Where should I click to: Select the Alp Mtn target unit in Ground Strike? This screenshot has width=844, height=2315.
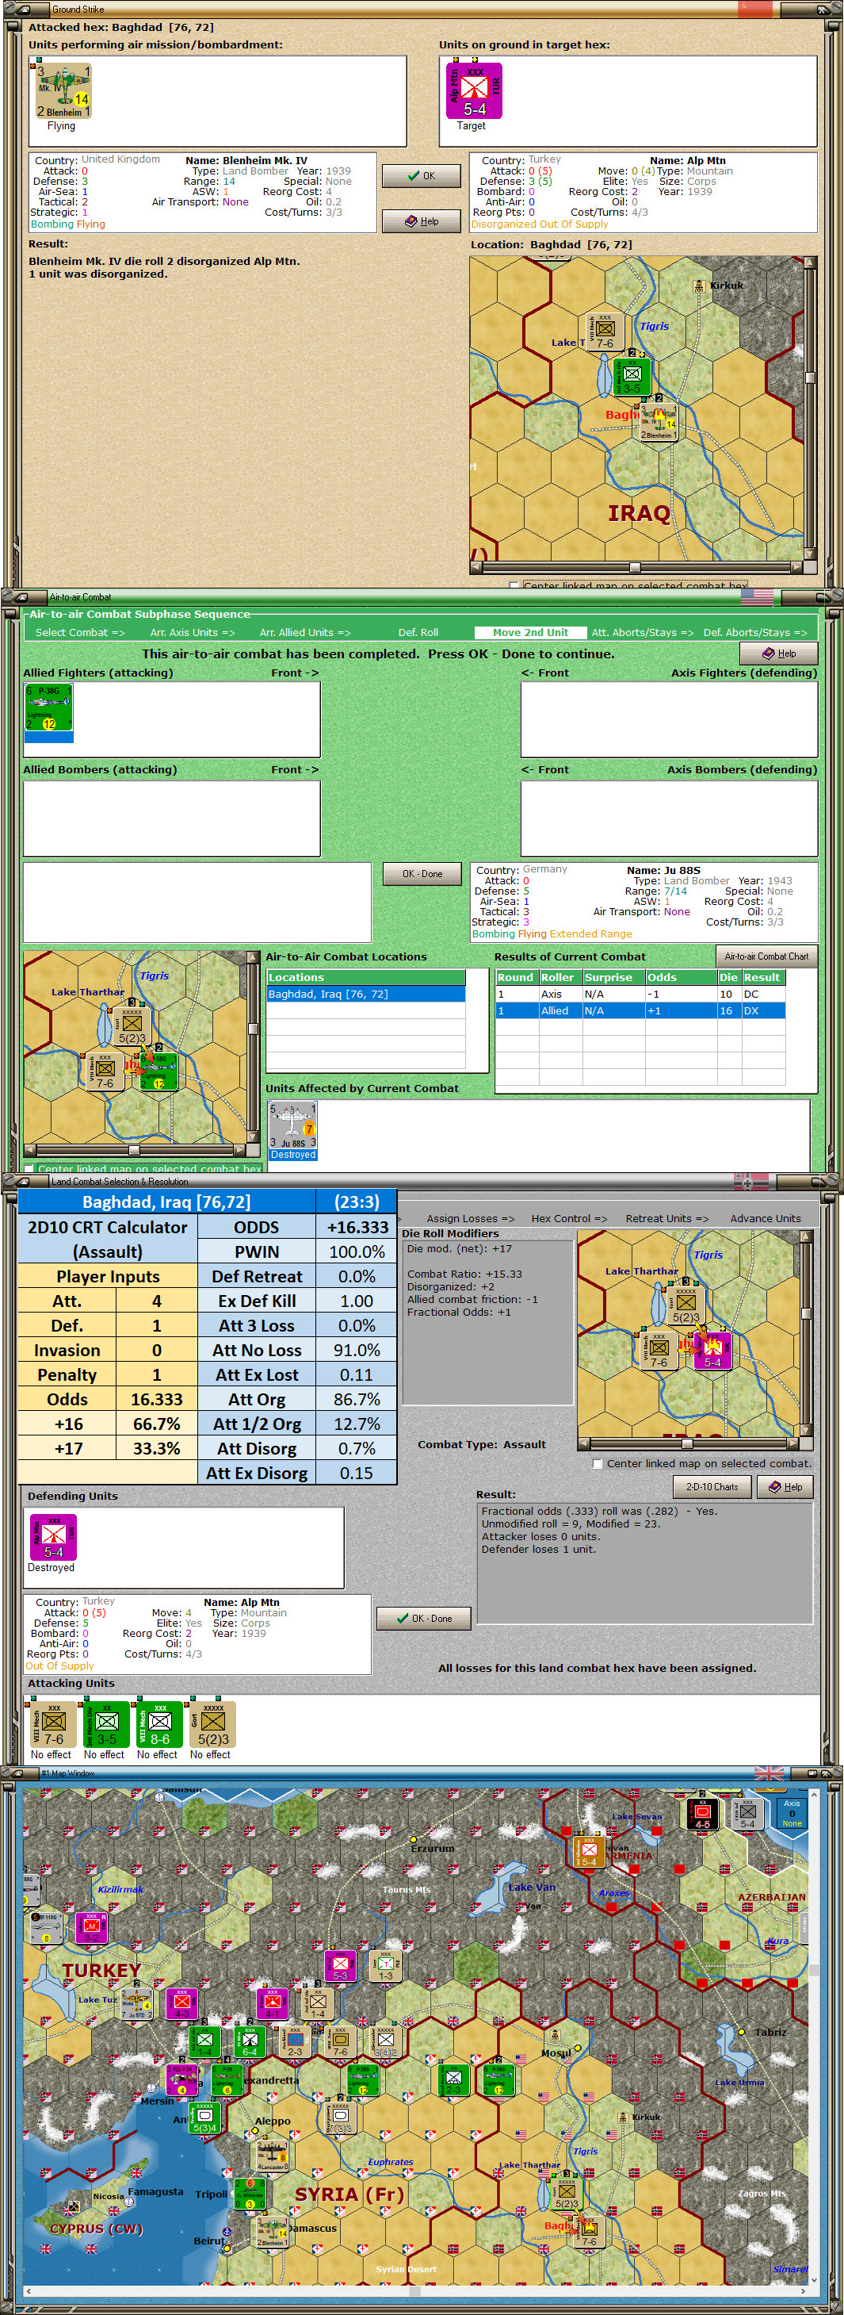tap(474, 90)
